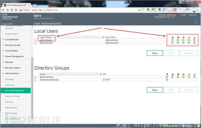Tick the Administrators directory group checkbox
The image size is (201, 128).
point(35,77)
